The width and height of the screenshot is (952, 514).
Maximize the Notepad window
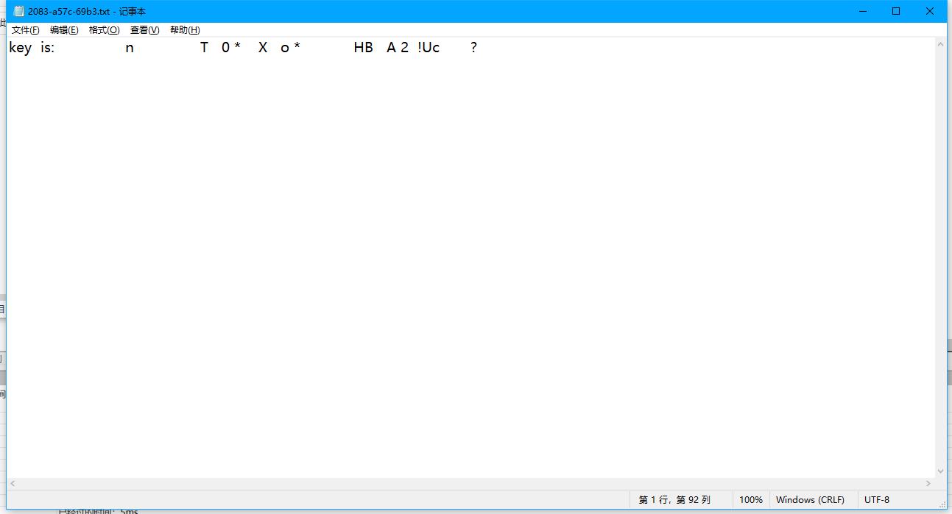[896, 11]
